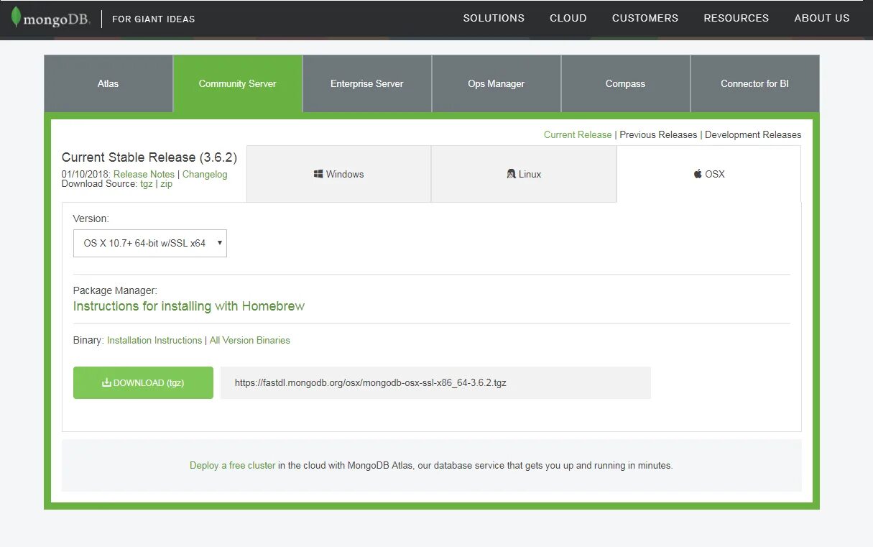Click the FOR GIANT IDEAS tagline
873x547 pixels.
154,19
